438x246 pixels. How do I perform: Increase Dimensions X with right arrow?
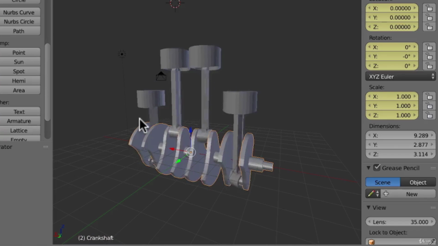[432, 135]
